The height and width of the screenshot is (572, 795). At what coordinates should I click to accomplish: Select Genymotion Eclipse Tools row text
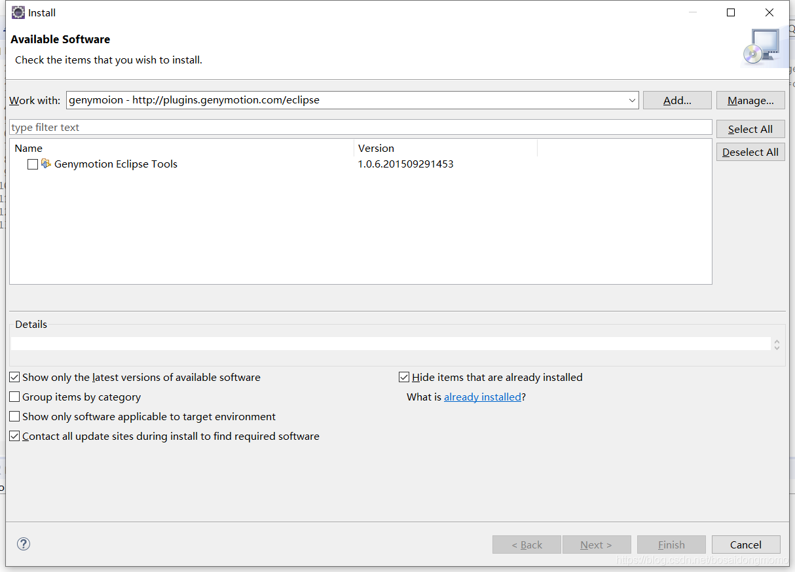click(x=116, y=164)
